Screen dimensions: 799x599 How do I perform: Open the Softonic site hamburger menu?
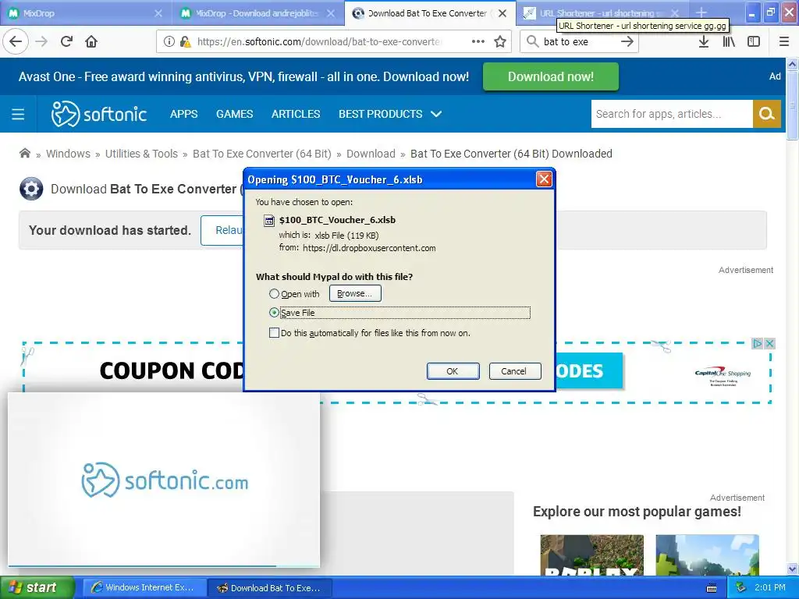click(18, 114)
